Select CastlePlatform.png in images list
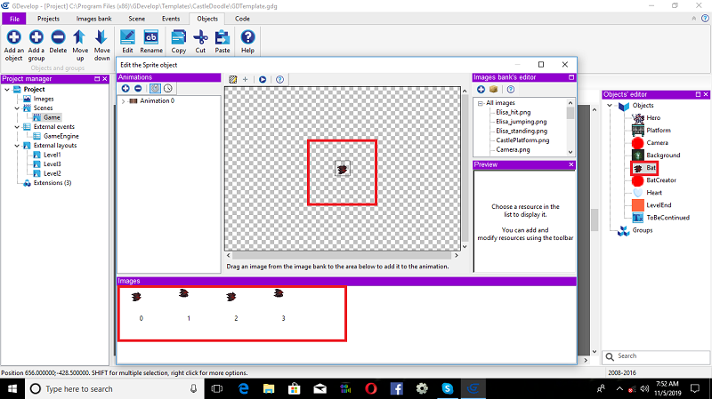Viewport: 712px width, 399px height. pyautogui.click(x=522, y=140)
